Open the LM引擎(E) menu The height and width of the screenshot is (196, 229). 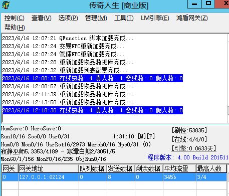155,18
